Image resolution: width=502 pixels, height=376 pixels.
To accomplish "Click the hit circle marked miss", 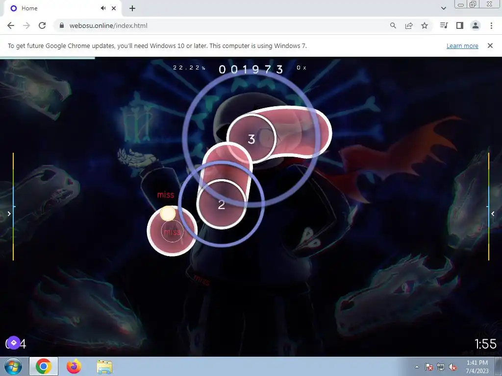I will (172, 231).
